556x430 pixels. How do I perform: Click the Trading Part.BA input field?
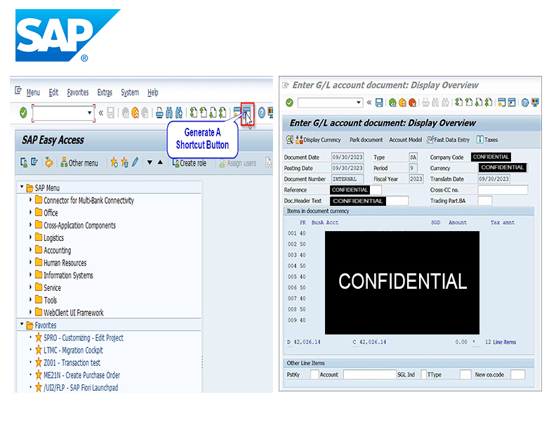pyautogui.click(x=484, y=201)
